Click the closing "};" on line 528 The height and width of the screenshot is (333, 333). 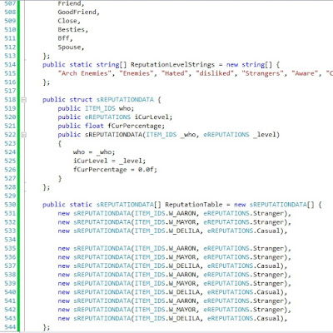47,187
